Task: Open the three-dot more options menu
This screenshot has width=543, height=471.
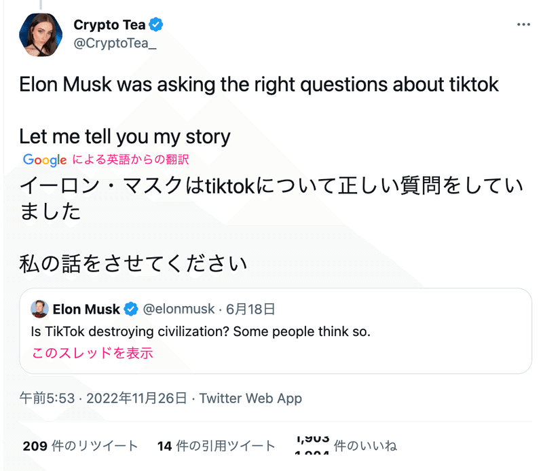Action: 523,24
